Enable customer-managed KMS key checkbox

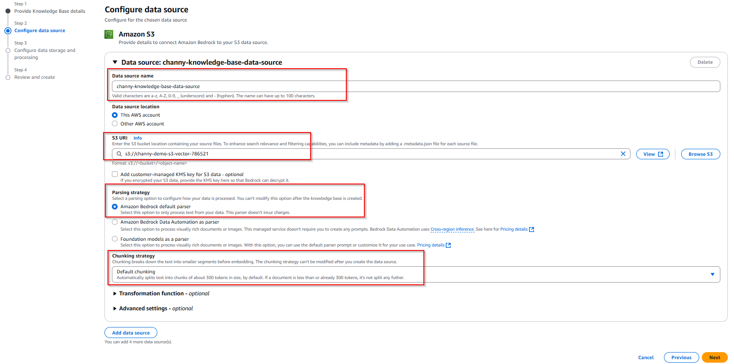[115, 174]
